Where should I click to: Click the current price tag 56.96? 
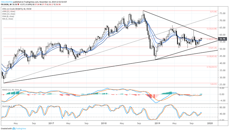tap(222, 39)
